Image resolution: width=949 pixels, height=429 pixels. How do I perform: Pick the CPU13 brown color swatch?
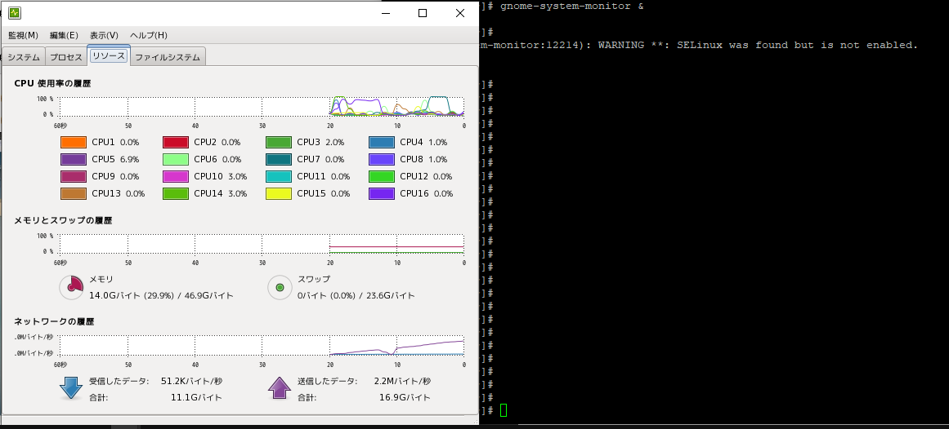pyautogui.click(x=74, y=194)
